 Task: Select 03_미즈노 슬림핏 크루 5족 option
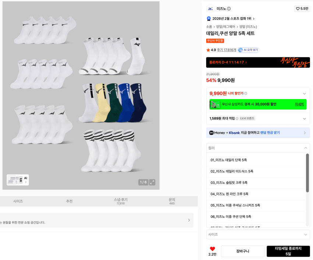[x=256, y=183]
